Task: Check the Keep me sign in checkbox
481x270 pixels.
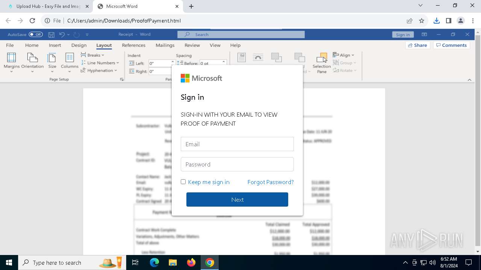Action: (183, 182)
